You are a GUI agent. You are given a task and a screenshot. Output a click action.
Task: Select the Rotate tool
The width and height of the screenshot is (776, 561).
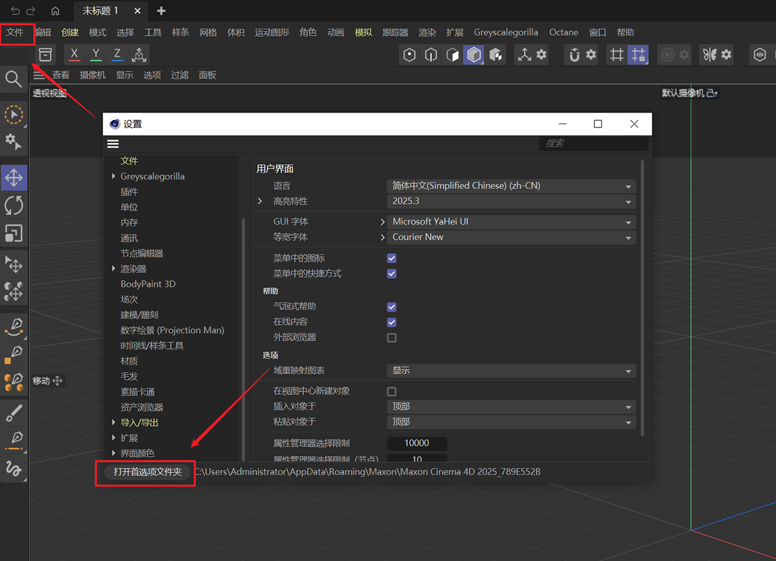14,205
